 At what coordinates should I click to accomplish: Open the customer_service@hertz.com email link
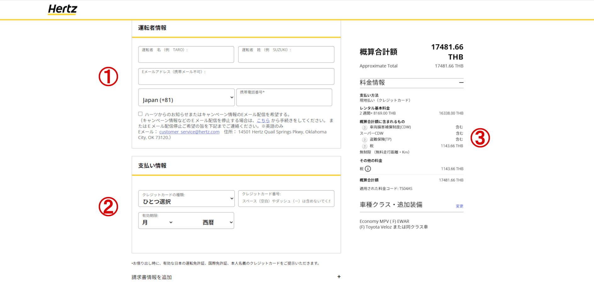coord(189,132)
